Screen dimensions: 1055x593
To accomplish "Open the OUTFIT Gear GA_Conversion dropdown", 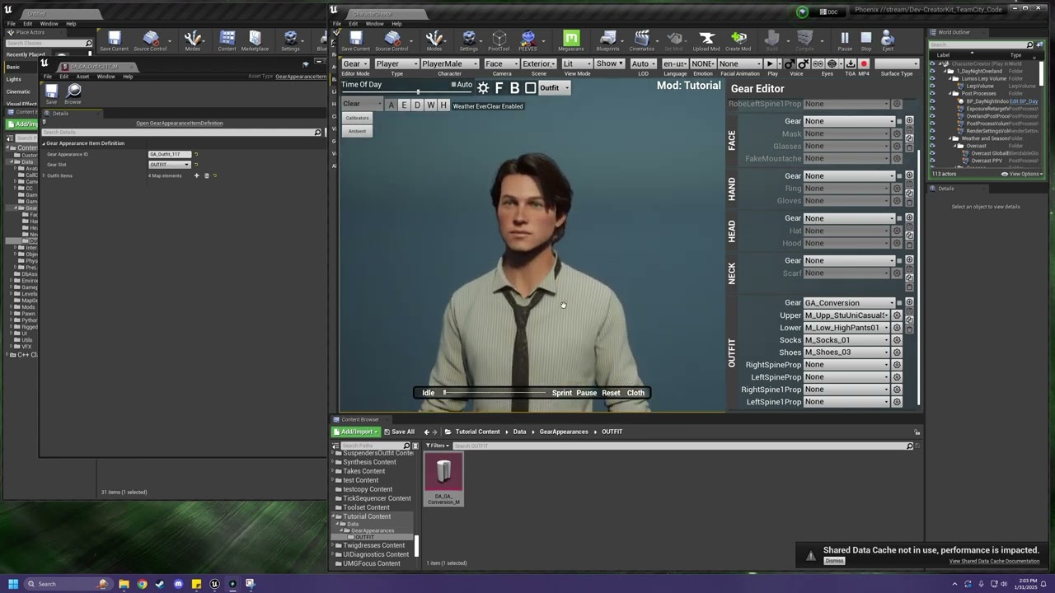I will tap(849, 303).
